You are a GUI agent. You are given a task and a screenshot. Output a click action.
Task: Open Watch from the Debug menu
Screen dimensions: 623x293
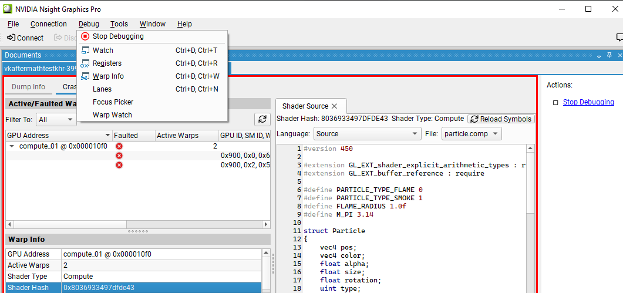click(152, 50)
